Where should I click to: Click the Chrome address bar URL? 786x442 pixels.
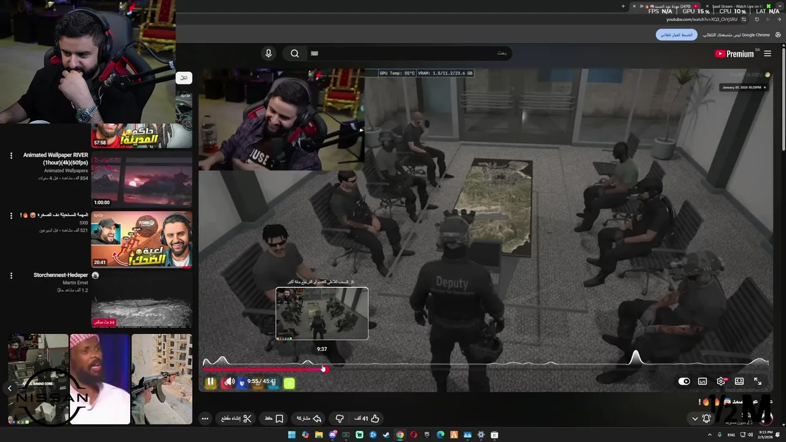(x=702, y=20)
